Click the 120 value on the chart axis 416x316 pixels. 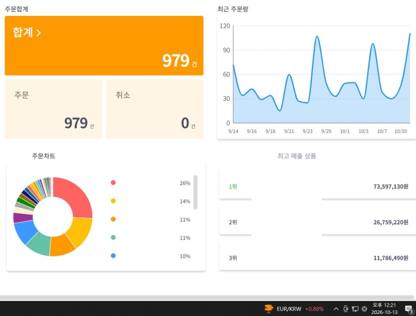click(225, 26)
